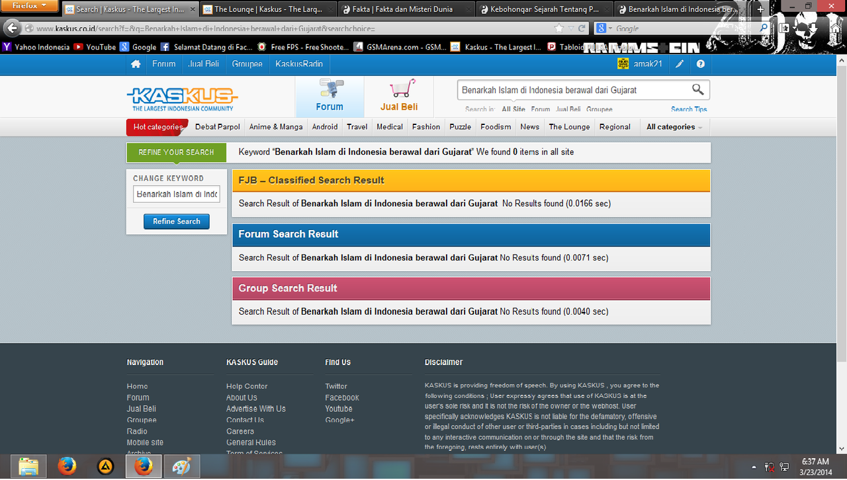Open Google bookmark
The height and width of the screenshot is (480, 847).
tap(138, 47)
